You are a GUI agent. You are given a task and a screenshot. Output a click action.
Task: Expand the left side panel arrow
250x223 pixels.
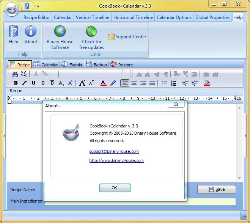5,136
